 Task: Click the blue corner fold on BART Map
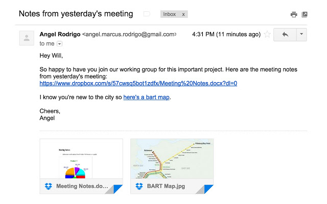pos(209,189)
